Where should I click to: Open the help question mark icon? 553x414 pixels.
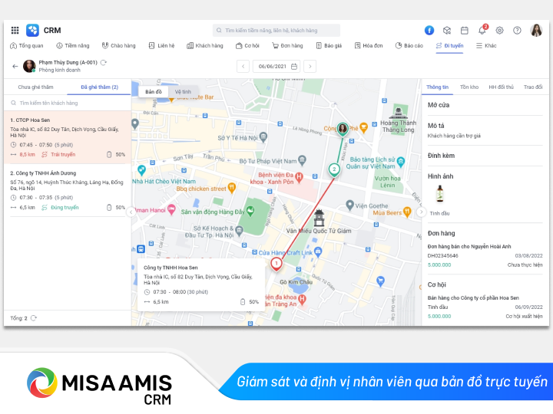click(x=517, y=31)
